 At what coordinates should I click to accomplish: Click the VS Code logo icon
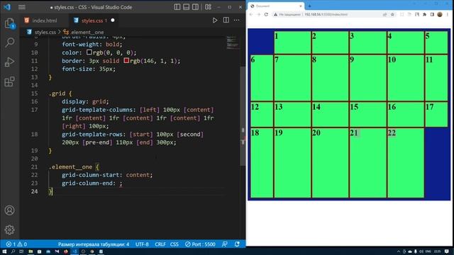coord(7,7)
